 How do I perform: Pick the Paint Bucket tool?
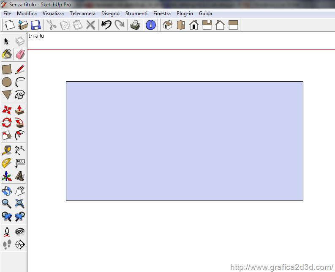pyautogui.click(x=7, y=55)
